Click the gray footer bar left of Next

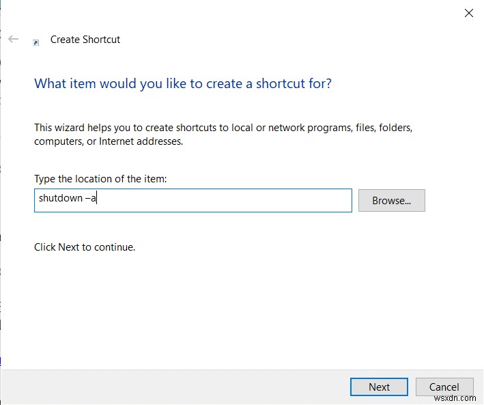pyautogui.click(x=171, y=387)
